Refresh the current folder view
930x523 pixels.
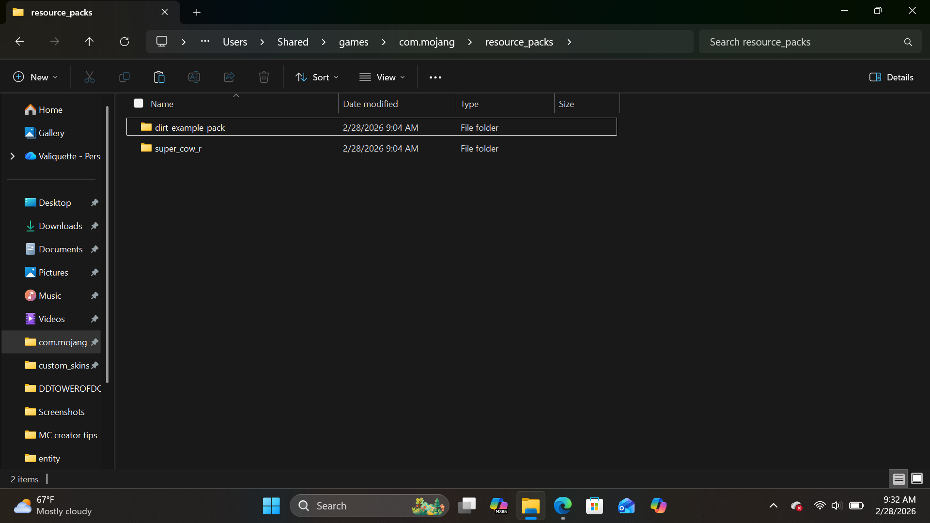pyautogui.click(x=124, y=42)
